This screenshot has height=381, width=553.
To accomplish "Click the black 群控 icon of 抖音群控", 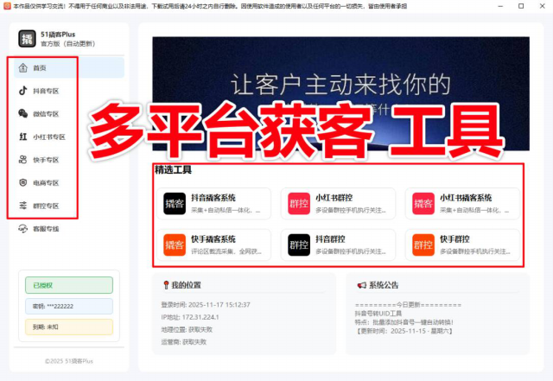I will coord(299,245).
